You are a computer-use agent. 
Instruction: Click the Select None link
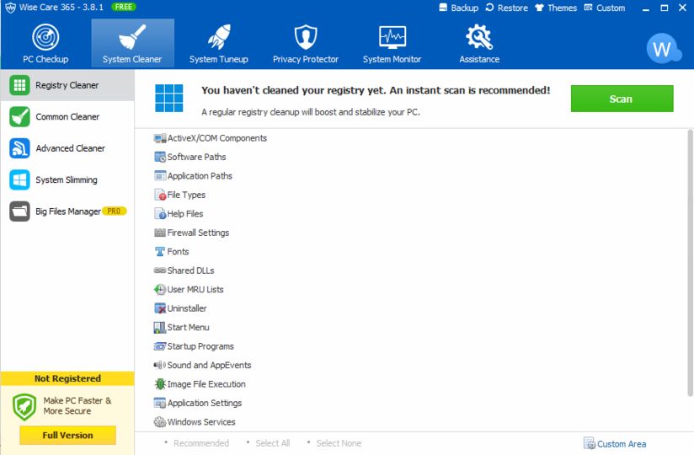[x=339, y=443]
